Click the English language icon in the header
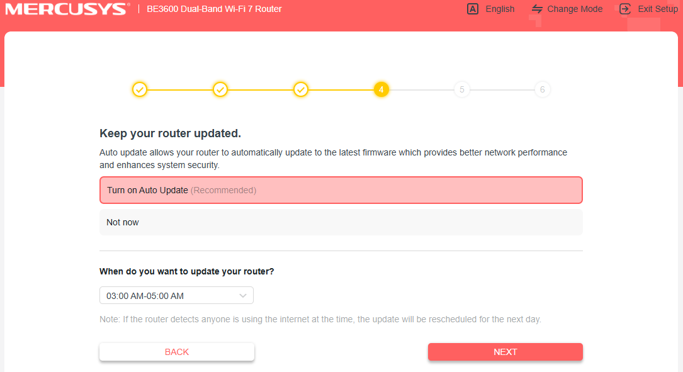Viewport: 683px width, 372px height. point(473,9)
